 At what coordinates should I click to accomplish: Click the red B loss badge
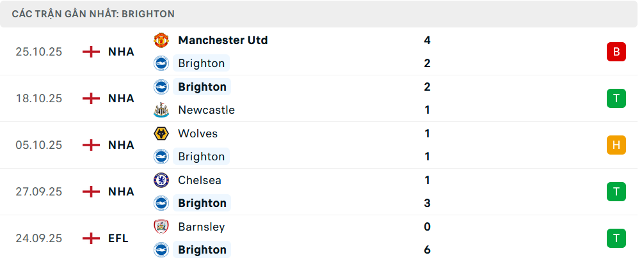point(616,52)
